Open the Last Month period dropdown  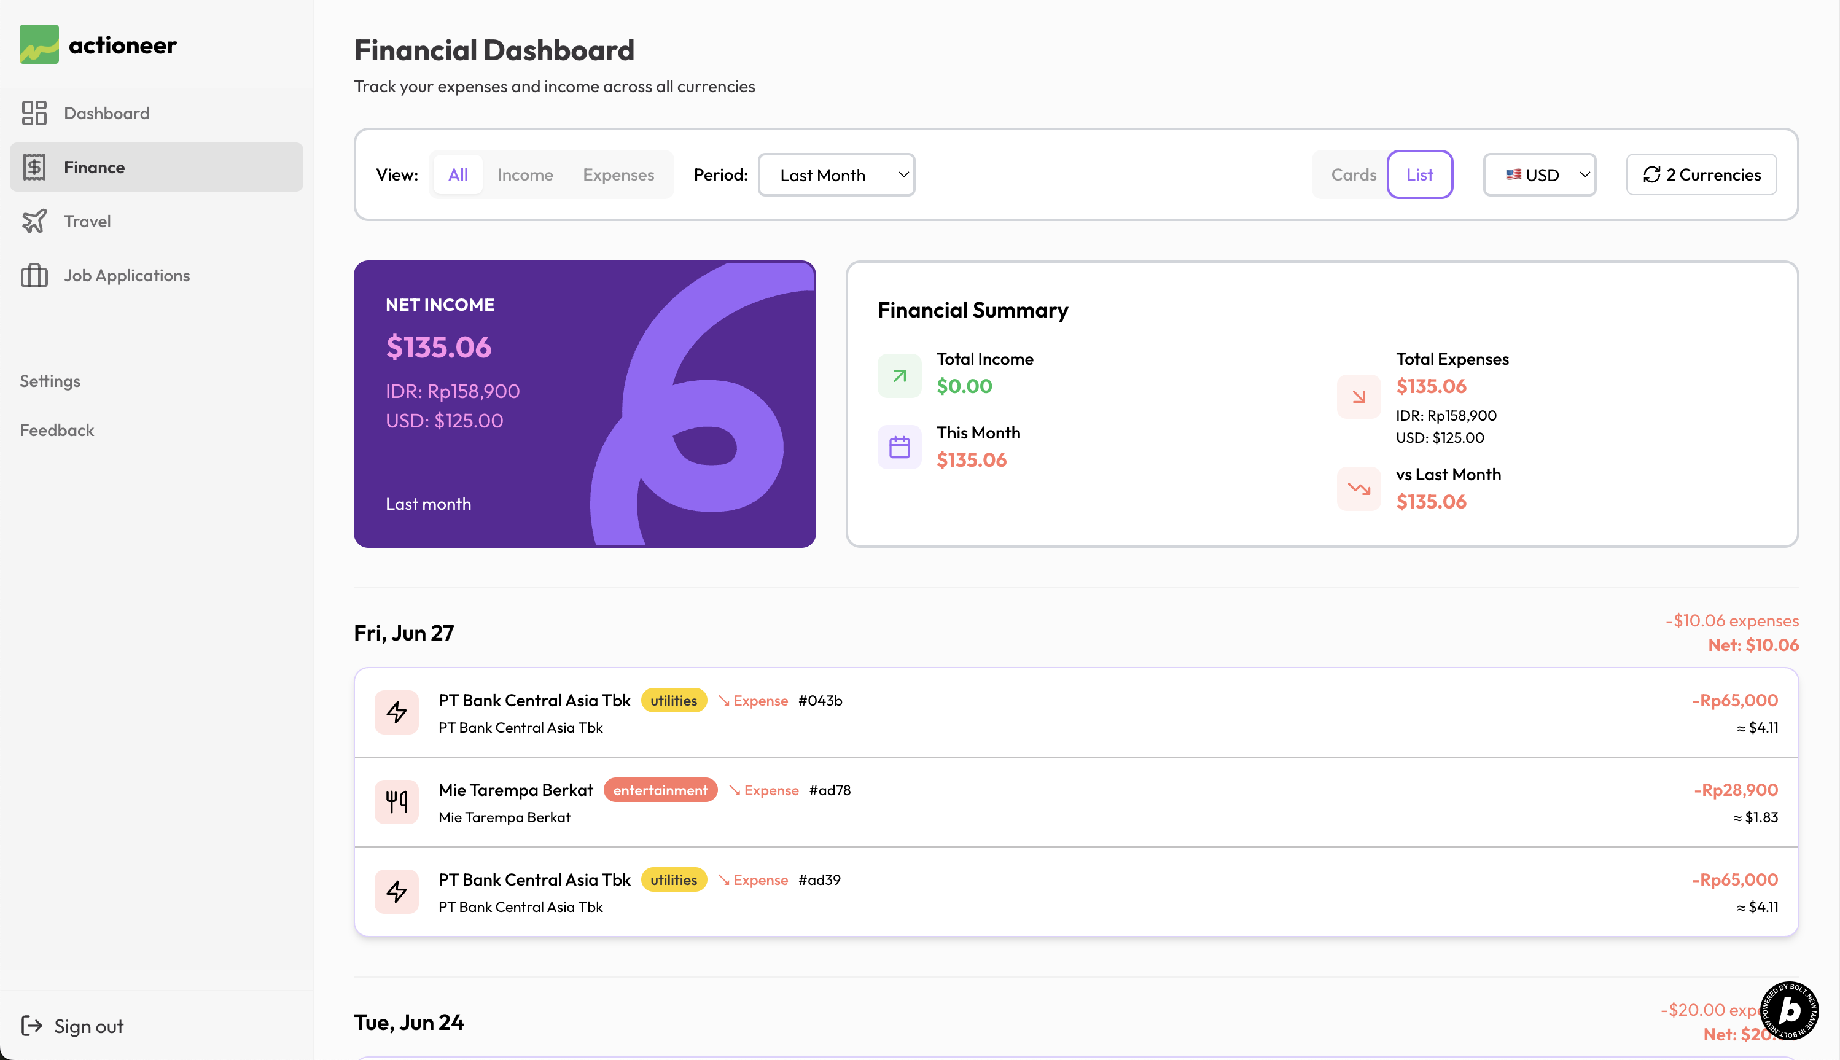[x=836, y=175]
